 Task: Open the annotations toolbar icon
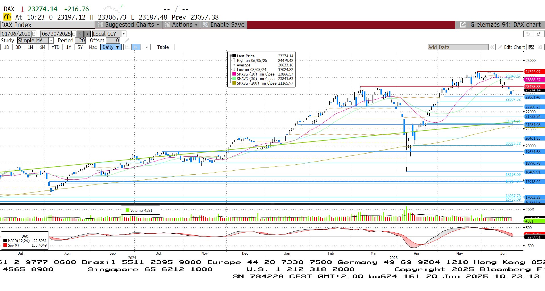(x=531, y=47)
